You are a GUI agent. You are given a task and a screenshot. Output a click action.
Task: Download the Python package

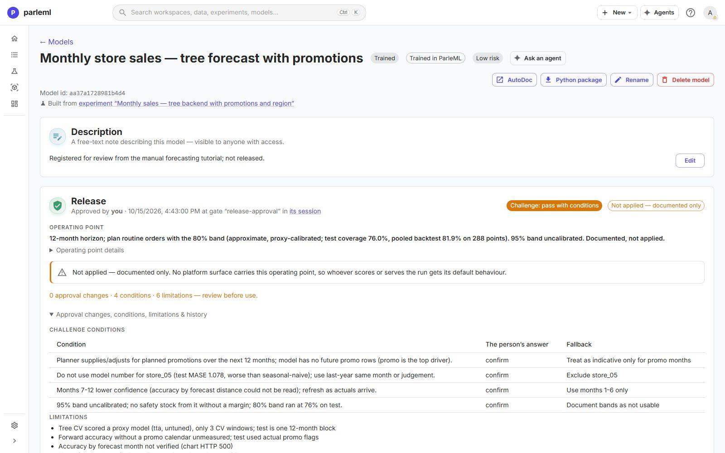(573, 80)
